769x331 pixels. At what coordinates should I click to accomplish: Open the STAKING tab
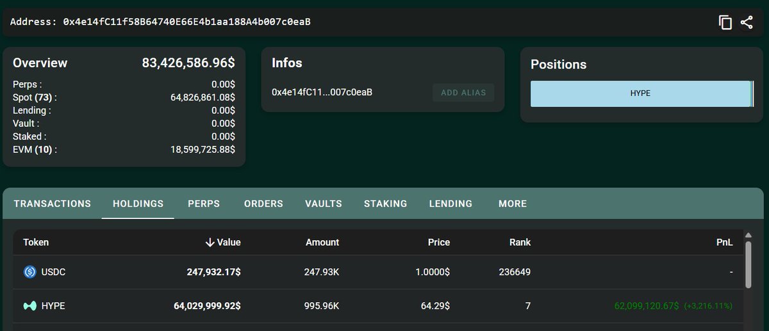coord(386,204)
